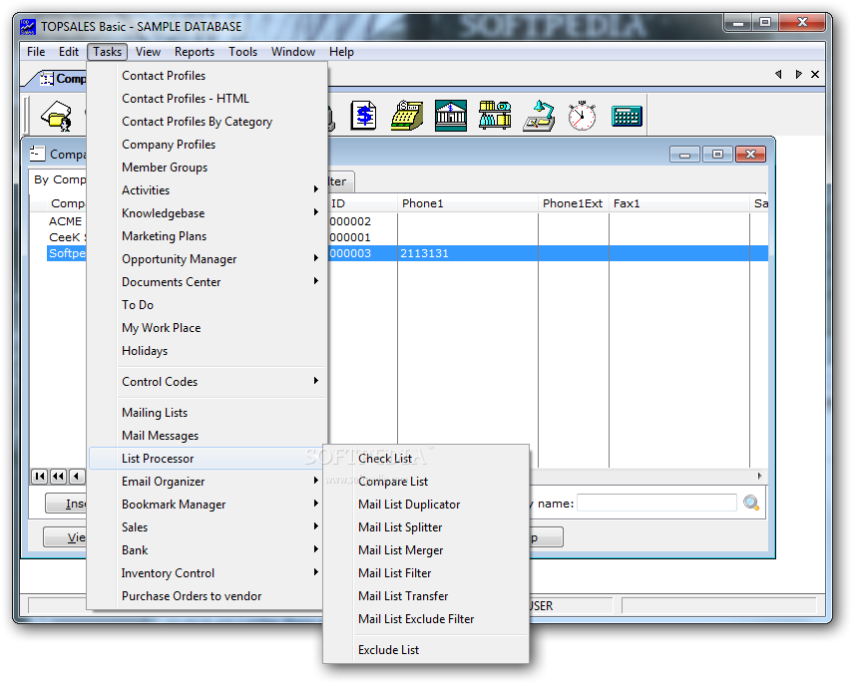Click left tab scroll arrow
Image resolution: width=853 pixels, height=684 pixels.
(778, 74)
